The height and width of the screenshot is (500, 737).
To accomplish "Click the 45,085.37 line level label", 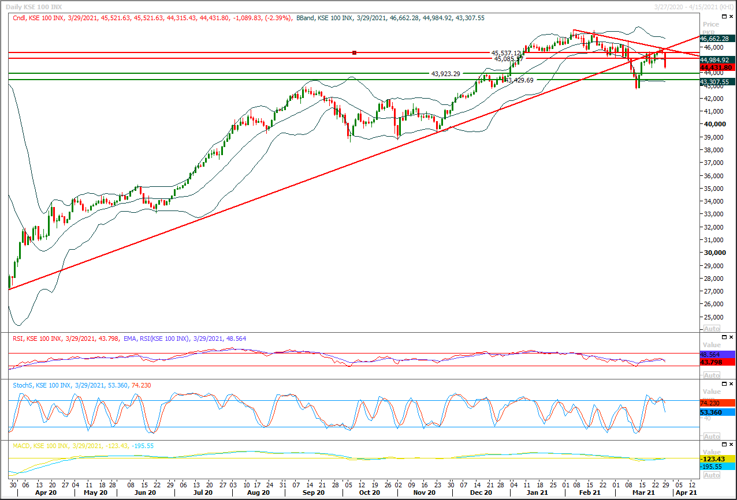I will pyautogui.click(x=508, y=59).
